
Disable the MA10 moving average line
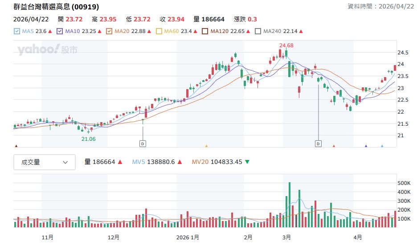60,31
